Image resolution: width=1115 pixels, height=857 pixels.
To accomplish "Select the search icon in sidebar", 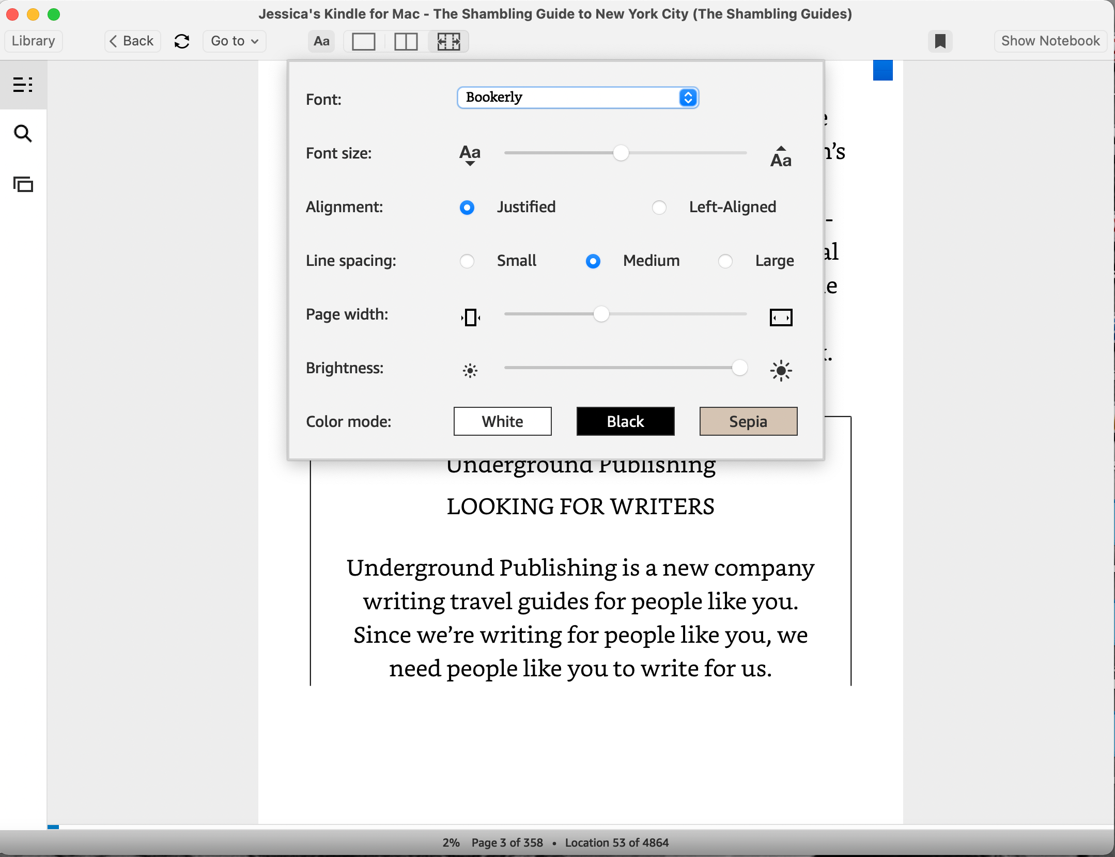I will (x=24, y=133).
